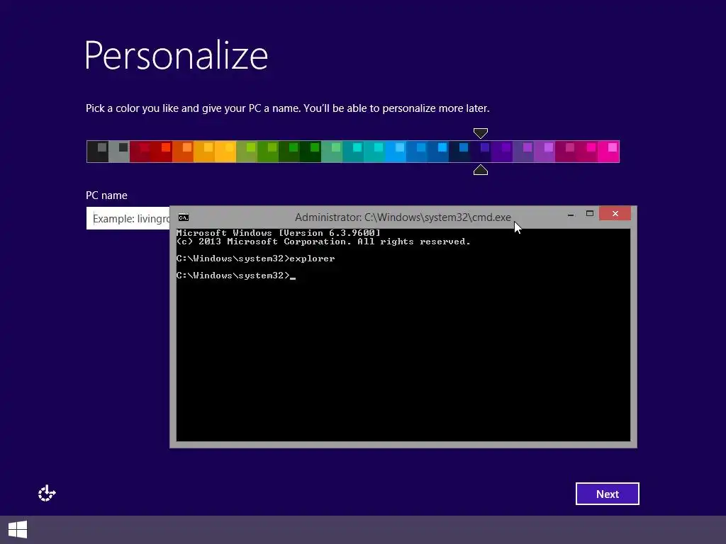Pick the hot pink swatch at the end
Screen dimensions: 726x544
click(x=609, y=152)
